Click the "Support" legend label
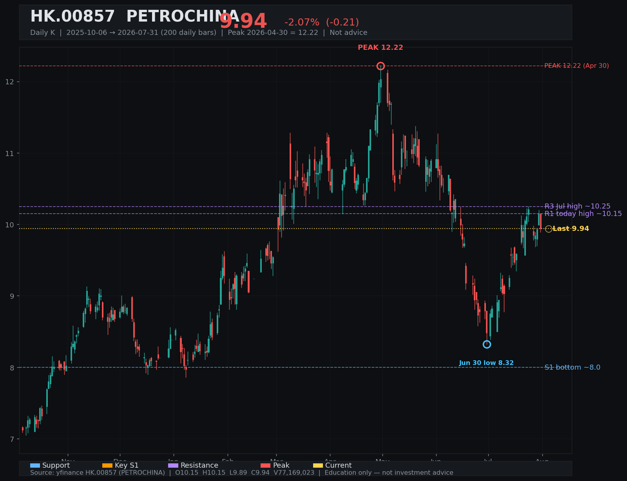Viewport: 627px width, 481px height. click(56, 465)
